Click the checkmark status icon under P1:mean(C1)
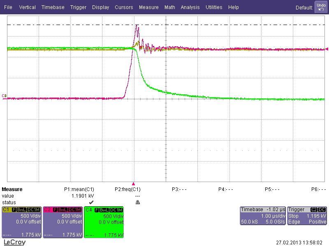The width and height of the screenshot is (329, 246). coord(92,202)
